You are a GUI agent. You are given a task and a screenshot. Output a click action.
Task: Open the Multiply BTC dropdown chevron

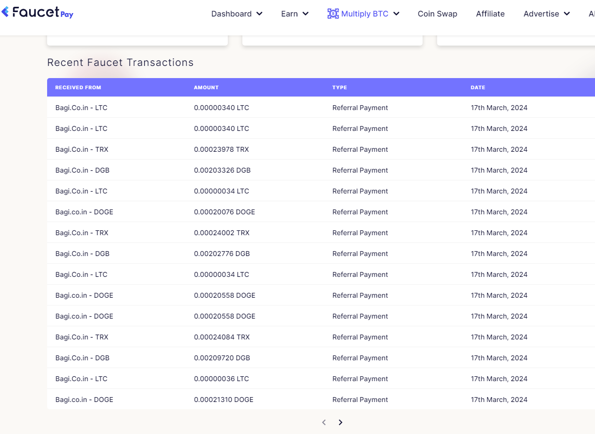coord(396,14)
